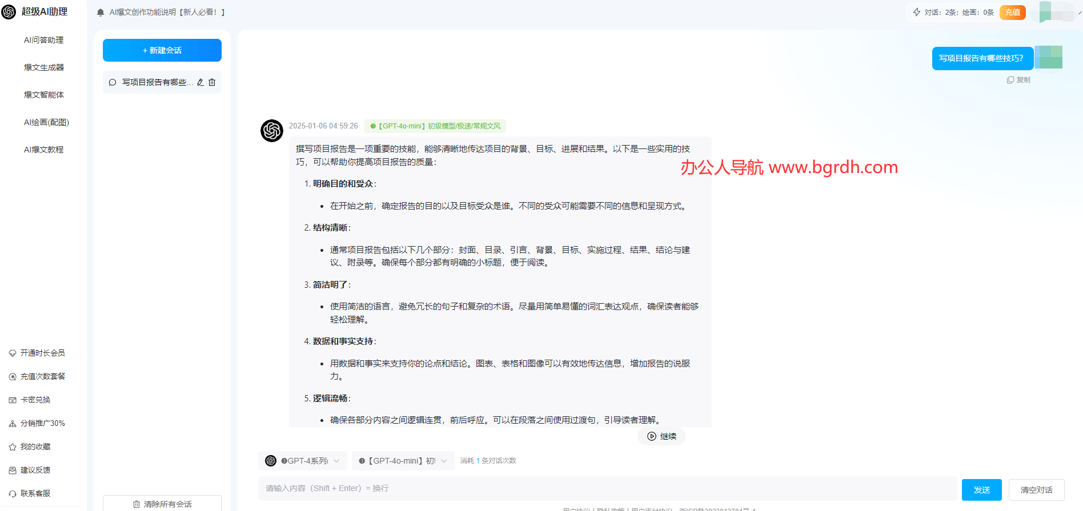Open AI问答助理 in the sidebar
The width and height of the screenshot is (1083, 511).
(x=43, y=40)
